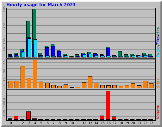The width and height of the screenshot is (162, 127).
Task: Click hour label 9 on x-axis
Action: 66,123
